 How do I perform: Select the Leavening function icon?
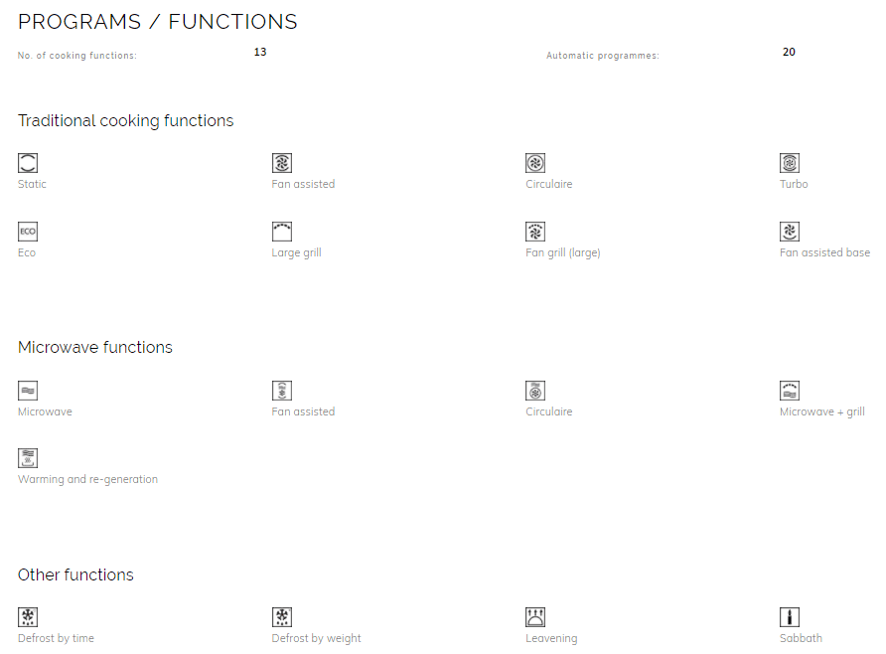pos(535,616)
